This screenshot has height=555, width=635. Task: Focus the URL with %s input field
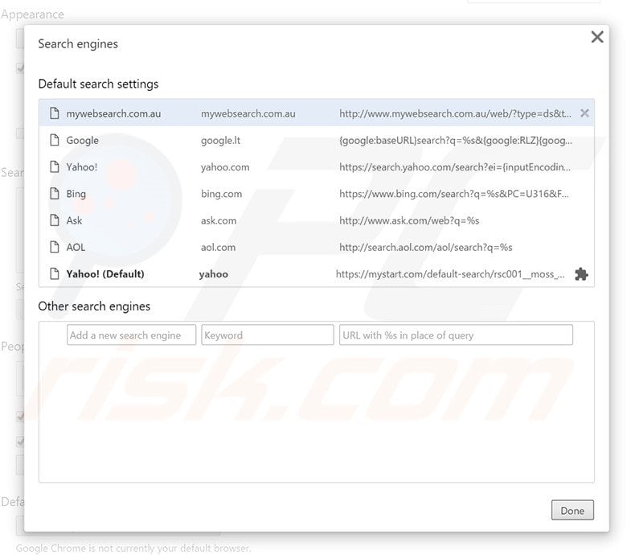(456, 335)
